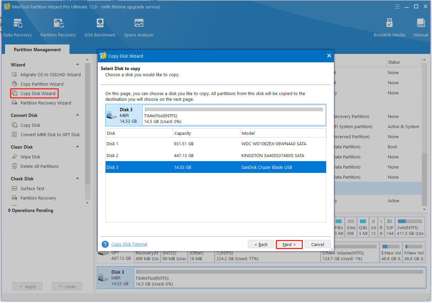Image resolution: width=432 pixels, height=303 pixels.
Task: Click Disk 3 drive icon in wizard preview
Action: tap(111, 115)
